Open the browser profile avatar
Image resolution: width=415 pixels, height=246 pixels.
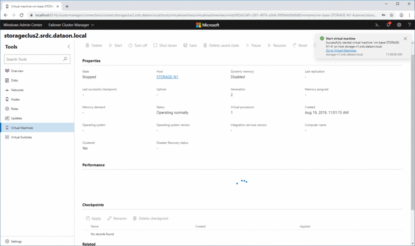[x=401, y=15]
